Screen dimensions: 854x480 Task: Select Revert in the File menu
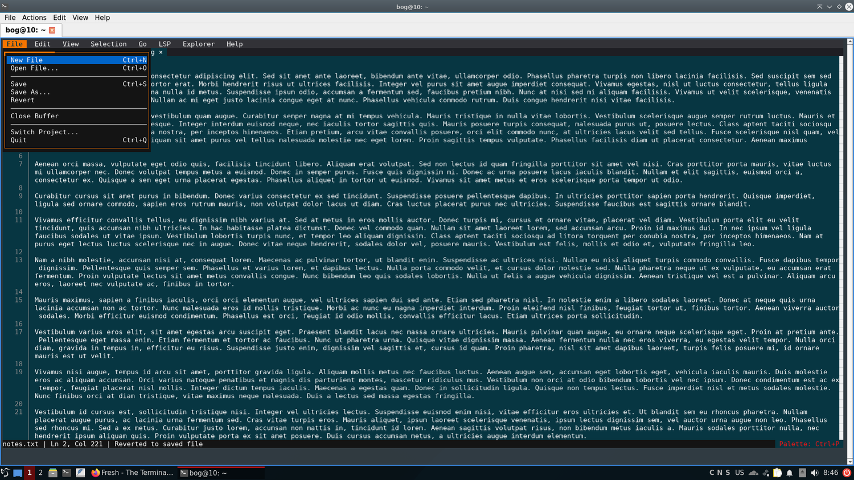(77, 100)
